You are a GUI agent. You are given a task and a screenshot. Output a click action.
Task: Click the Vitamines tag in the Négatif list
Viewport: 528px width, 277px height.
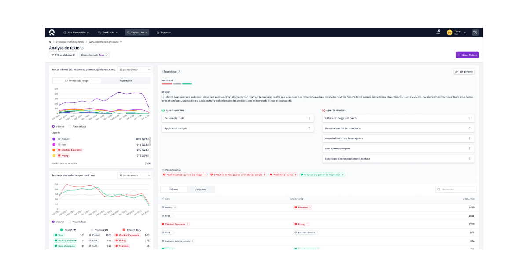pyautogui.click(x=122, y=246)
